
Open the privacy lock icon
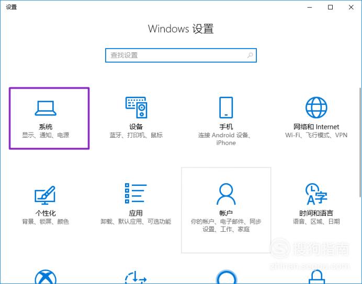point(316,277)
